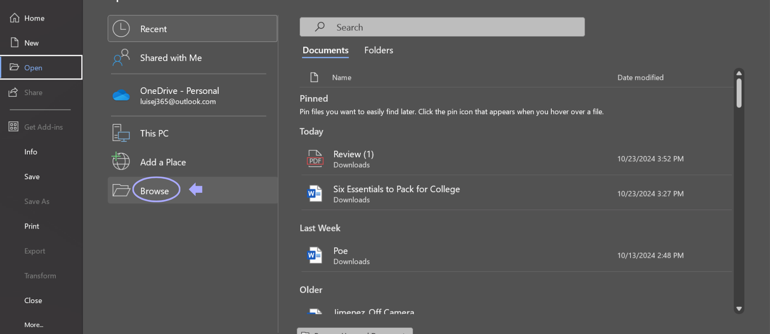770x334 pixels.
Task: Click the Recent clock icon
Action: click(x=121, y=29)
